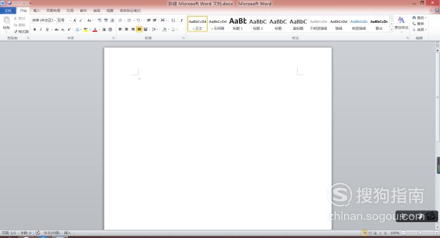This screenshot has width=440, height=238.
Task: Switch to the Page Layout (页面布局) tab
Action: (x=53, y=11)
